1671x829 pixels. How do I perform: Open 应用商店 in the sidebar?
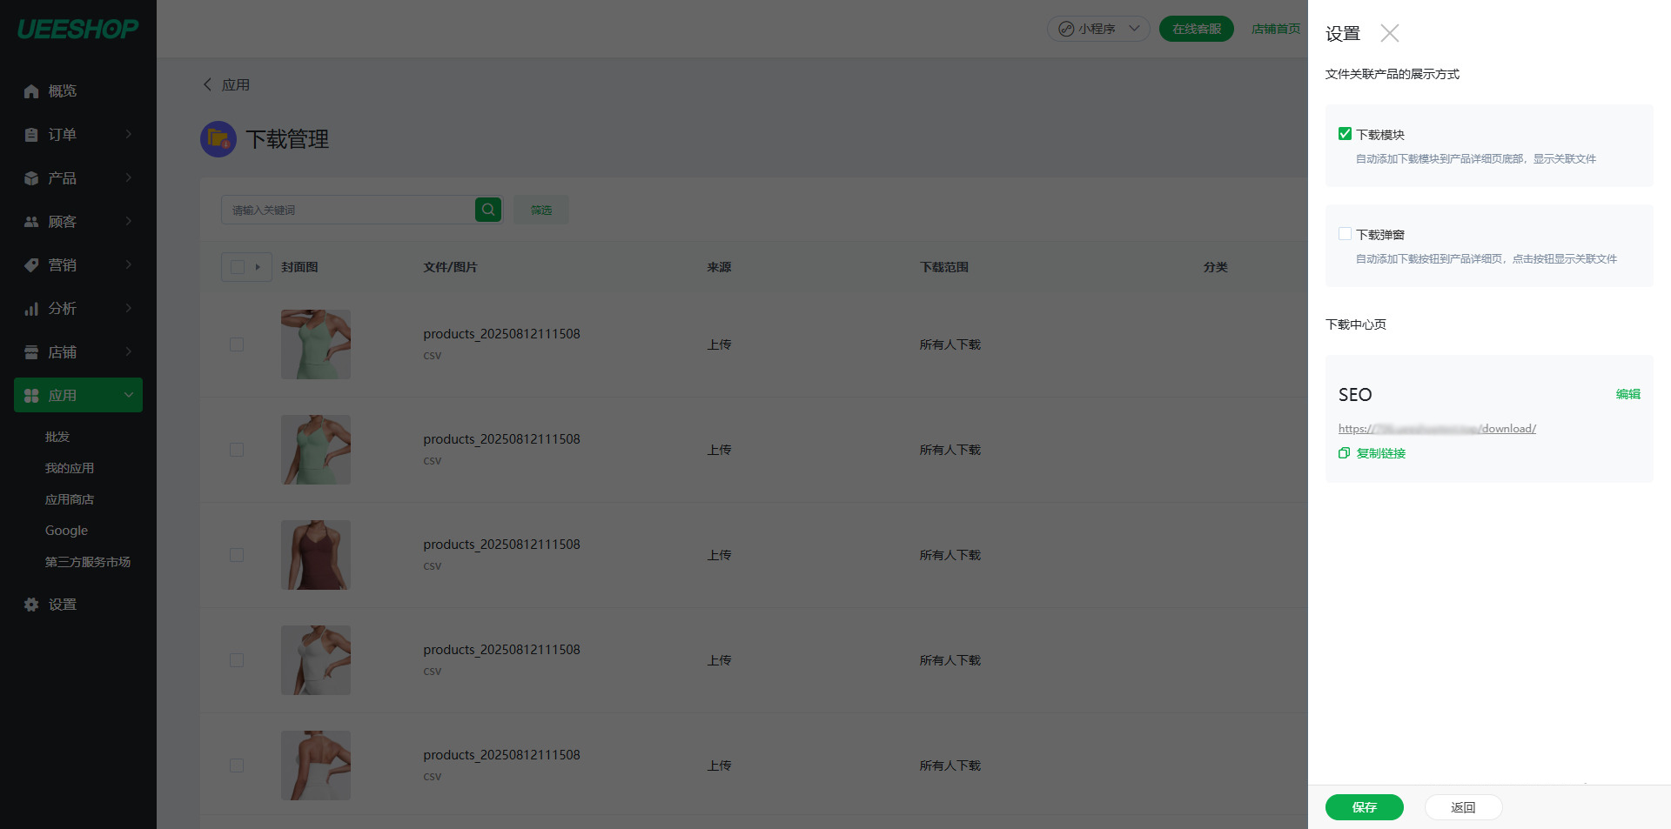tap(70, 499)
